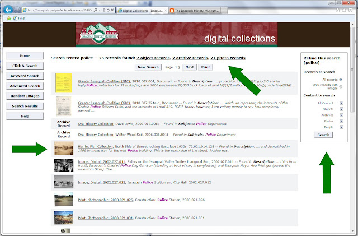
Task: Click the browser Back arrow button
Action: 8,10
